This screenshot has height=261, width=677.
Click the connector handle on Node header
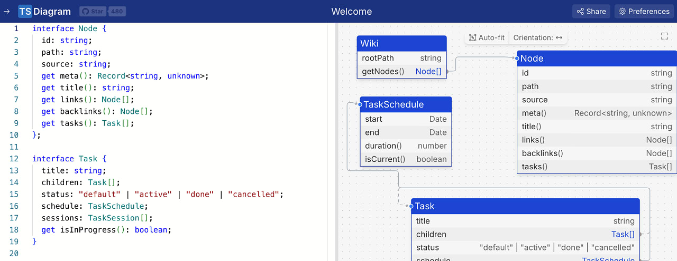tap(517, 59)
